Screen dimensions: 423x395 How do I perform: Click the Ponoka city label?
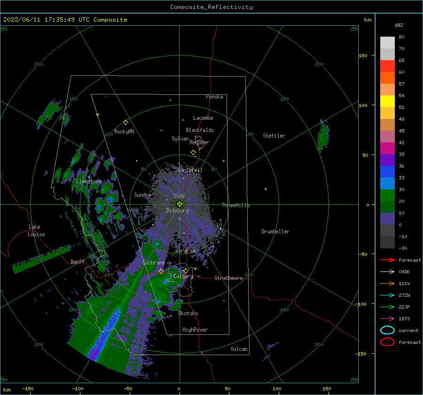click(214, 97)
